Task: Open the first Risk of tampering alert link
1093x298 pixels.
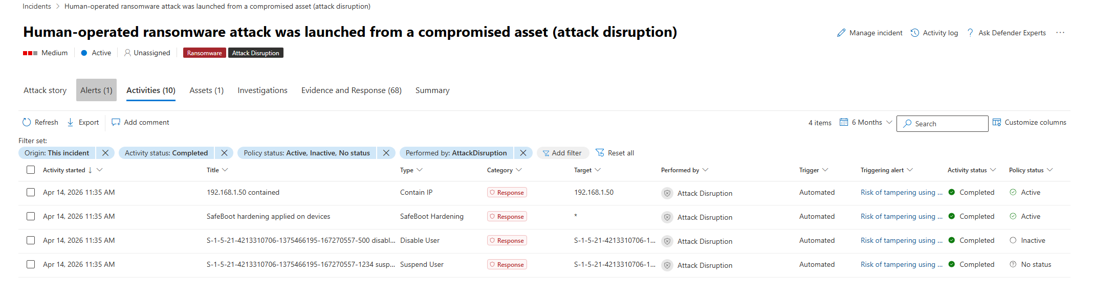Action: [901, 192]
